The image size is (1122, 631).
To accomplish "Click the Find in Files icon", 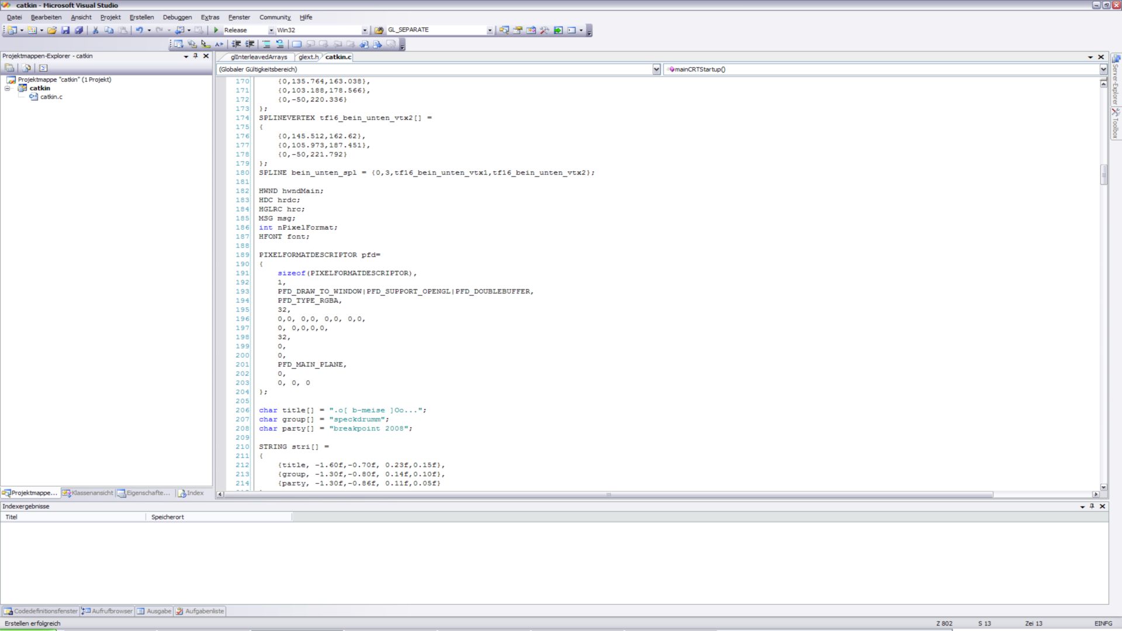I will [379, 30].
